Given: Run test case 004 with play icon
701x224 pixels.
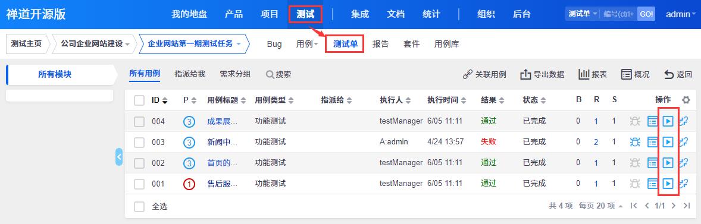Looking at the screenshot, I should (668, 121).
